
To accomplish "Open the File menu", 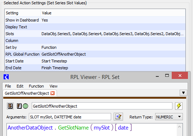I will (x=8, y=86).
